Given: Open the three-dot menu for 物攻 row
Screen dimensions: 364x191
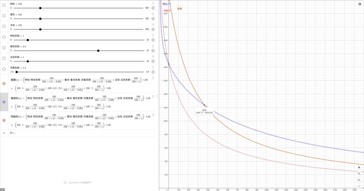Looking at the screenshot, I should (x=153, y=3).
